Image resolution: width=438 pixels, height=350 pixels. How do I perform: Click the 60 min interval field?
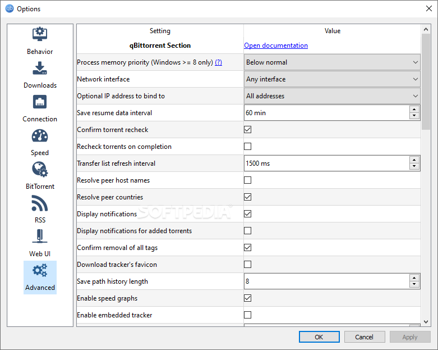tap(326, 113)
